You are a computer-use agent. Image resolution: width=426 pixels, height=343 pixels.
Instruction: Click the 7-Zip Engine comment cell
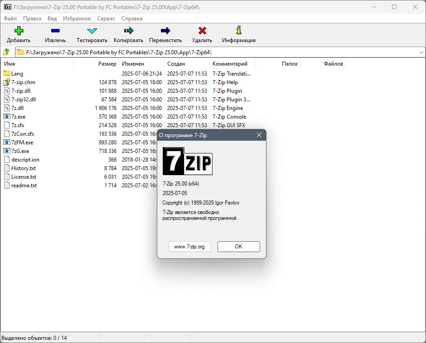[228, 108]
